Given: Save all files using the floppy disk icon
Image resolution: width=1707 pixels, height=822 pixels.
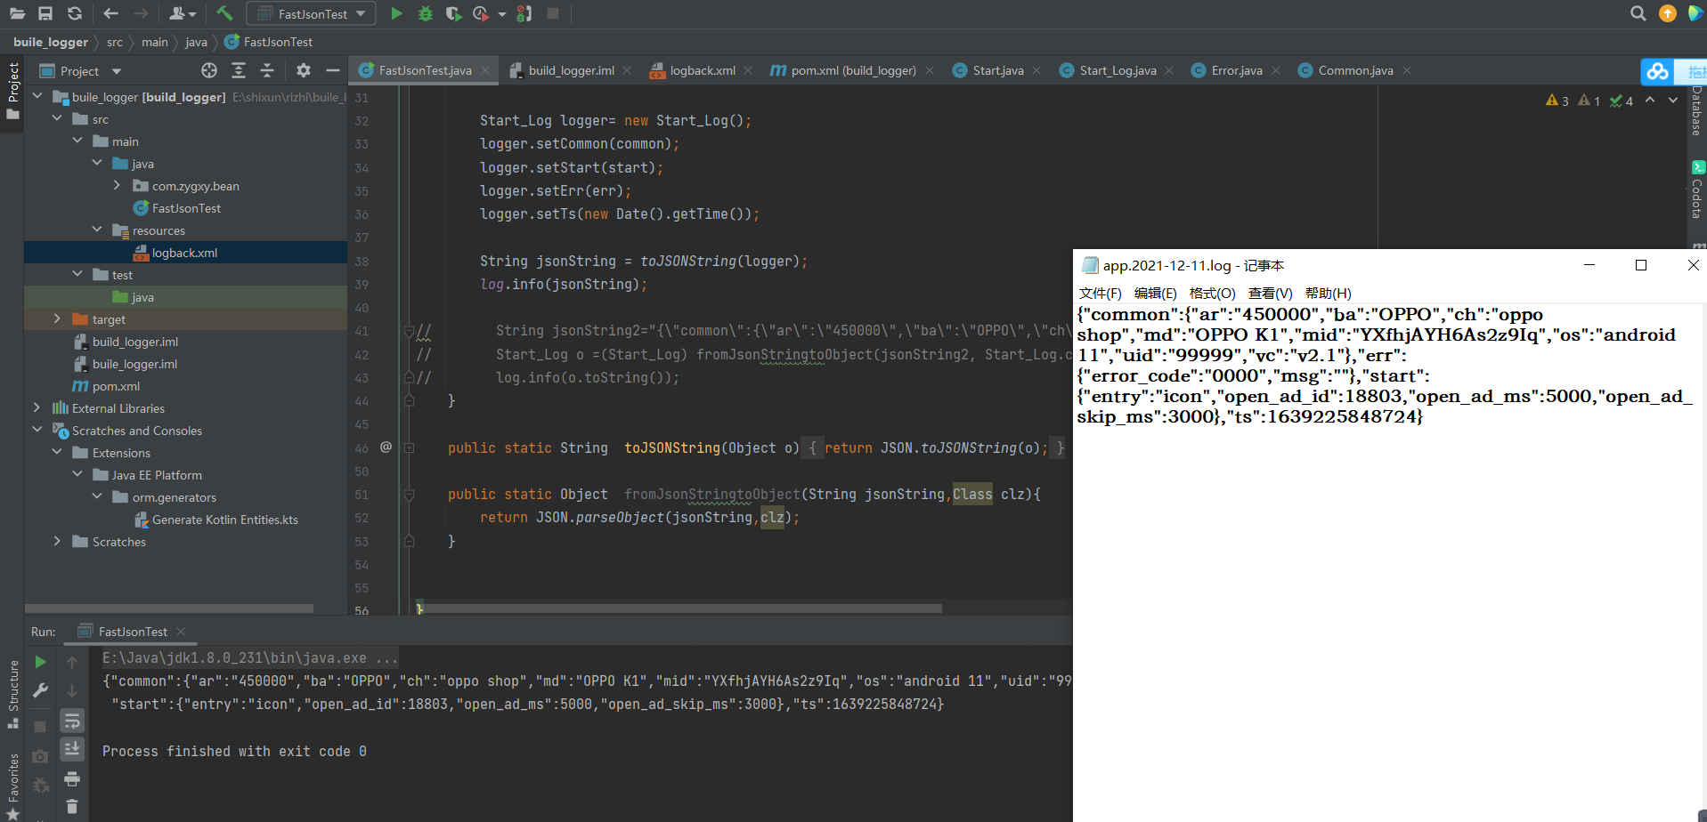Looking at the screenshot, I should click(45, 13).
